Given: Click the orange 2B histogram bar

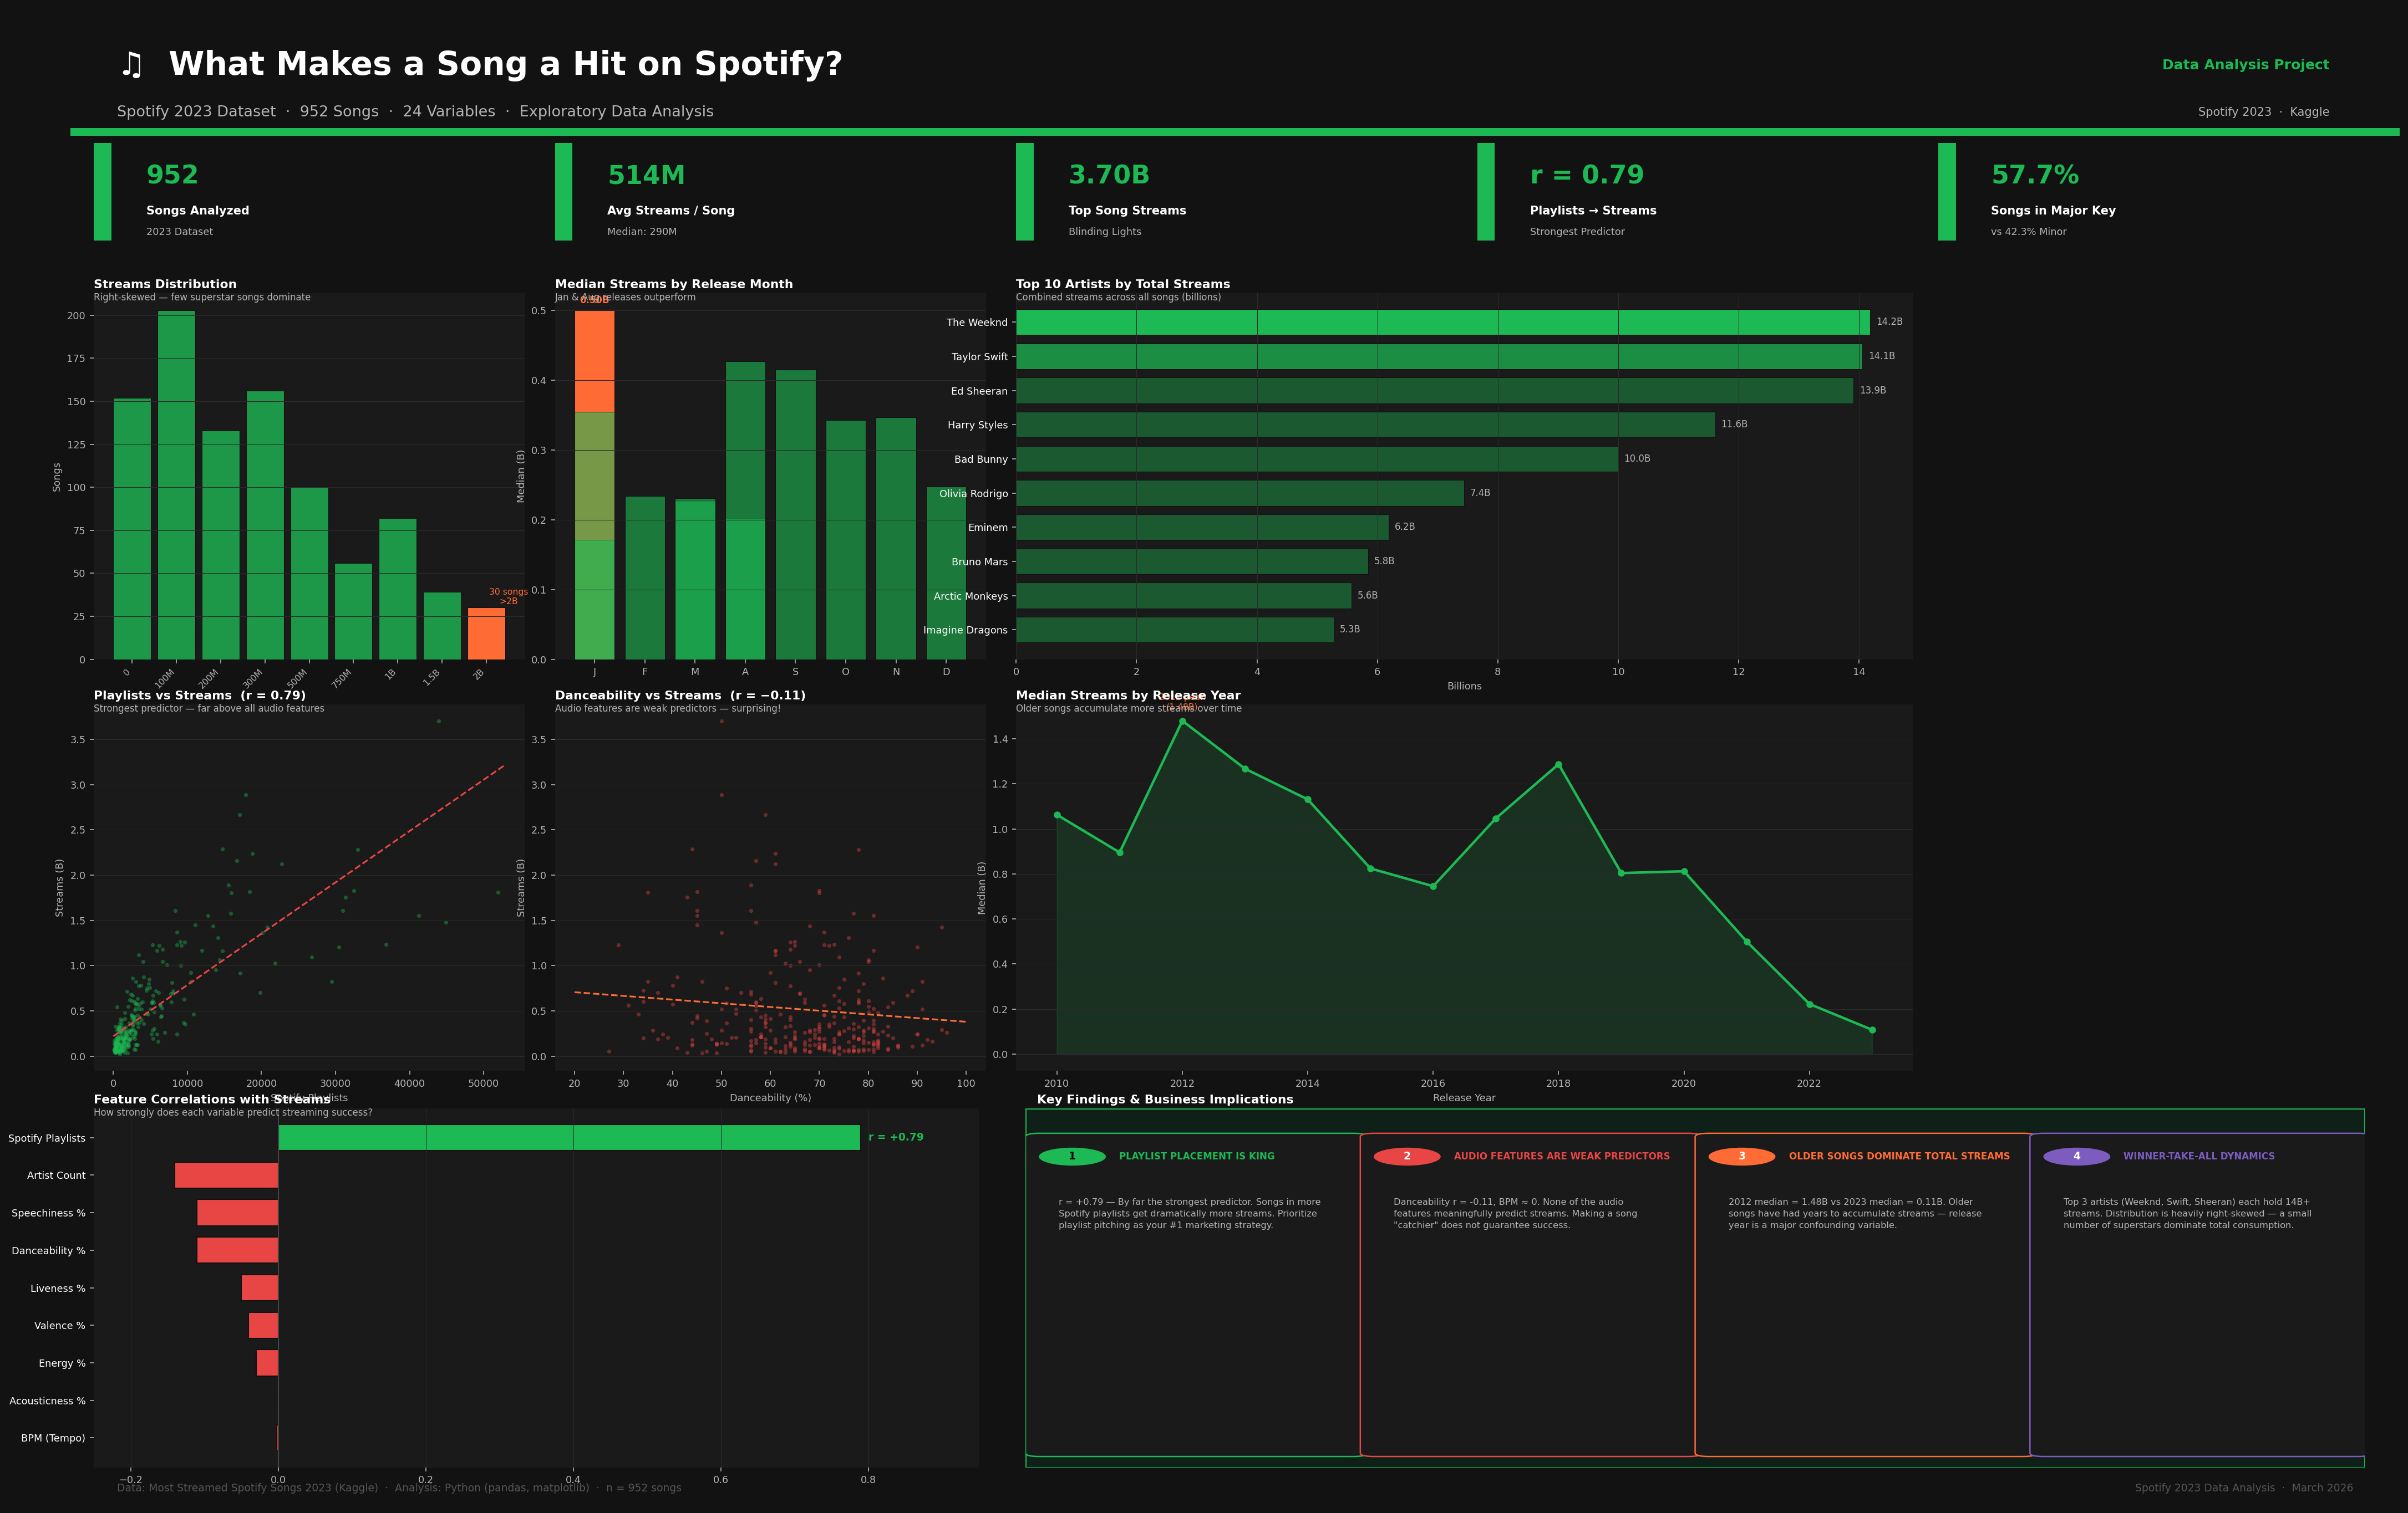Looking at the screenshot, I should tap(486, 633).
